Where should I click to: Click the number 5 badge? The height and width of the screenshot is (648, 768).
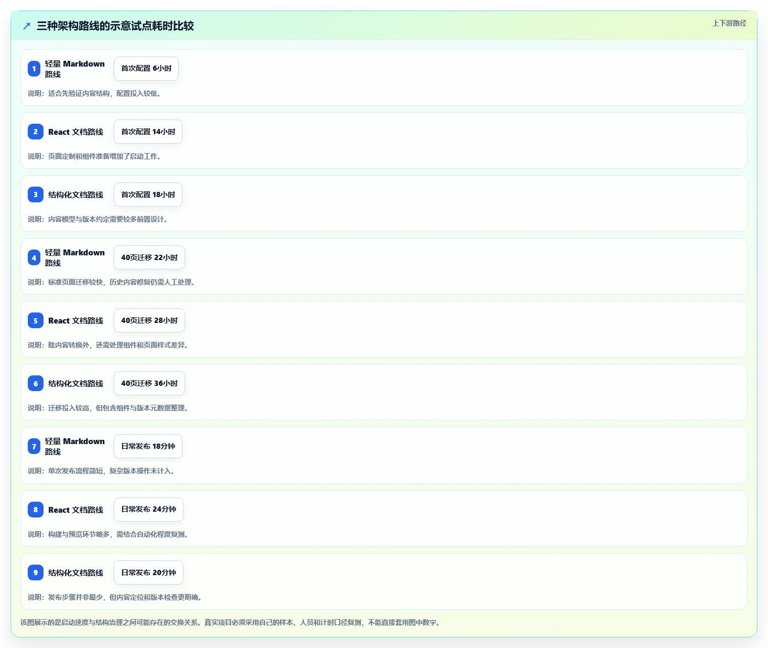coord(36,320)
